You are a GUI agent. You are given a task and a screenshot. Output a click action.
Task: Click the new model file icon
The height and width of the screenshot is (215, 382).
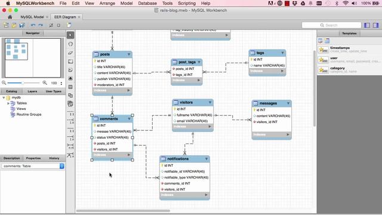coord(6,25)
